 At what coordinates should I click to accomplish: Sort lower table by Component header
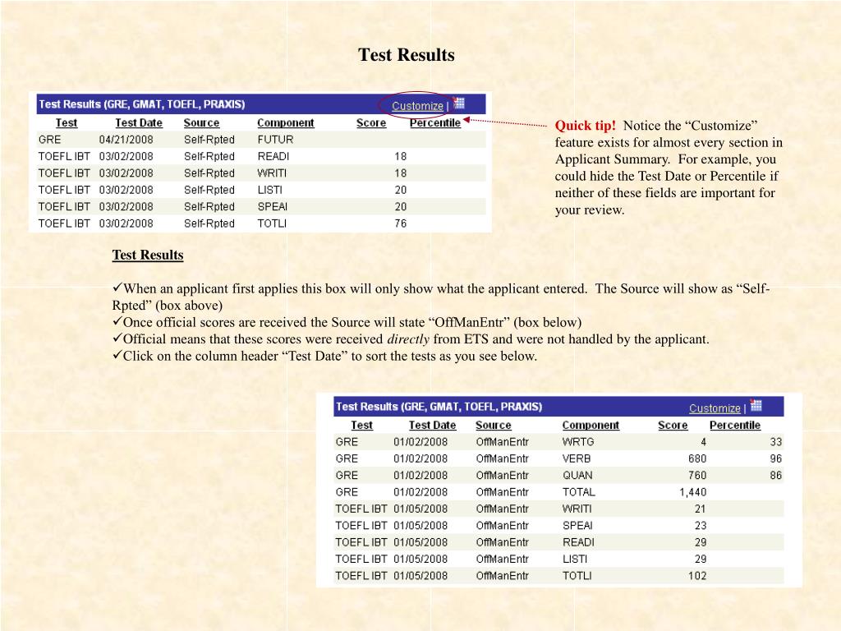coord(591,425)
